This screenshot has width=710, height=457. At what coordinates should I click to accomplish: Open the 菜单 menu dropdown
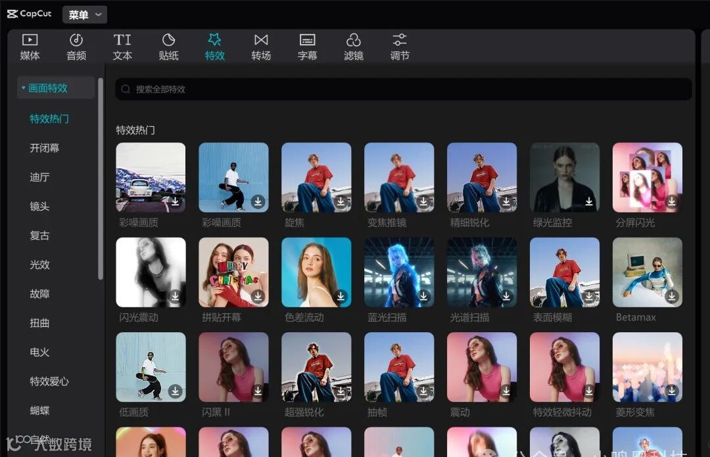85,15
